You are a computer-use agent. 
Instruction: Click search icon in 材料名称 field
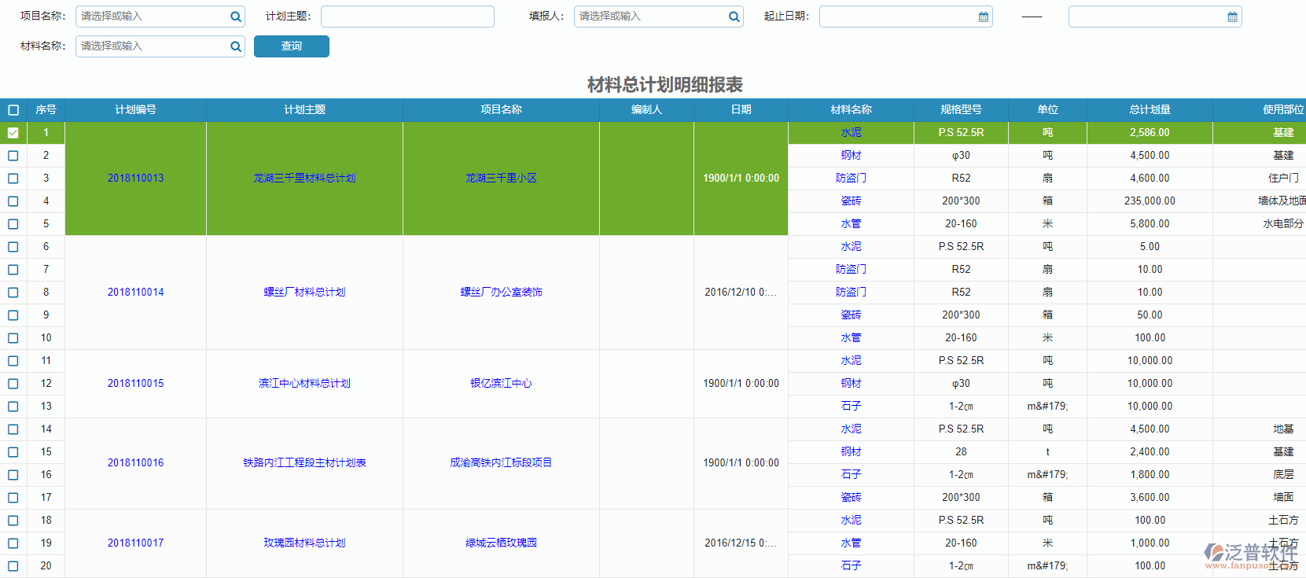(235, 46)
